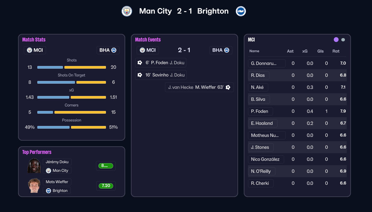This screenshot has height=212, width=372.
Task: Open P. Foden's player row
Action: [x=260, y=111]
